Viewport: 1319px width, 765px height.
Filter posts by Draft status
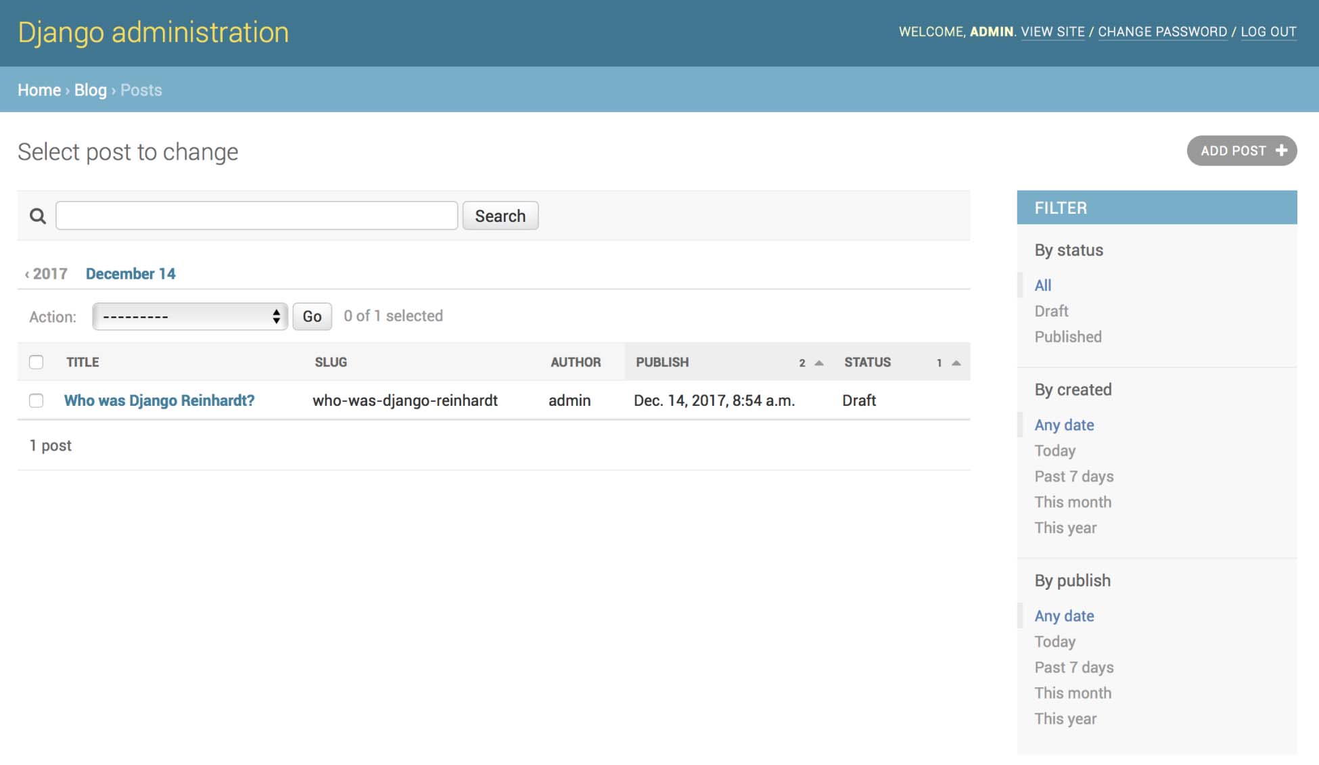point(1051,311)
